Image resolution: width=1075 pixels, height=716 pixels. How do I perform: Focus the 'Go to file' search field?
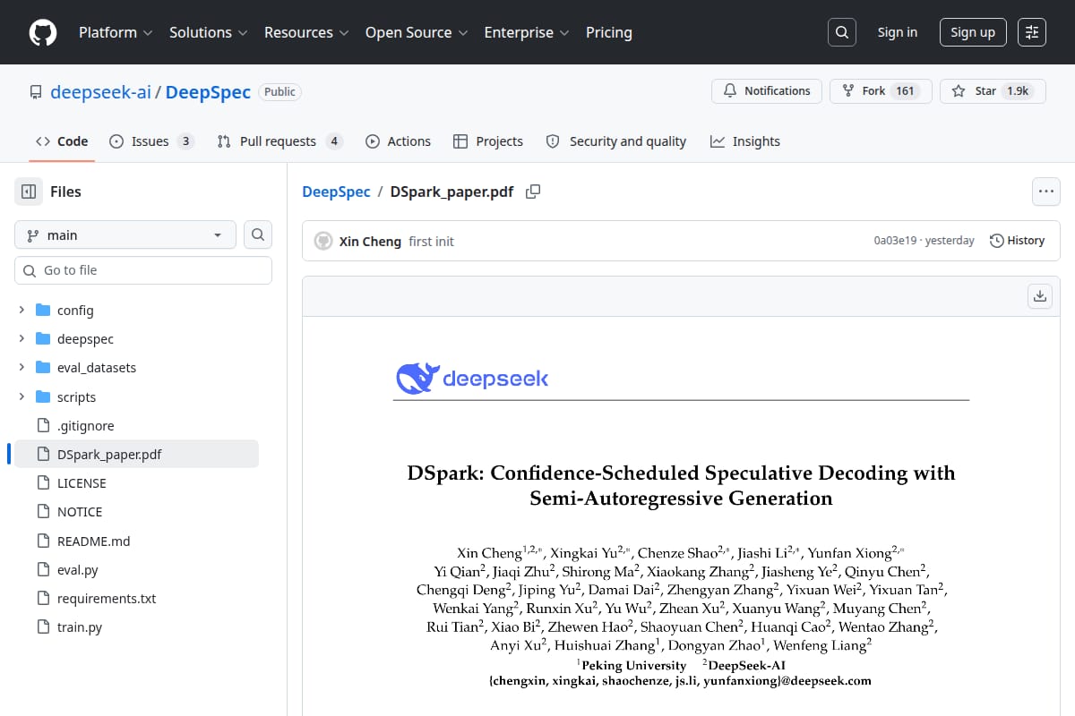pos(143,270)
